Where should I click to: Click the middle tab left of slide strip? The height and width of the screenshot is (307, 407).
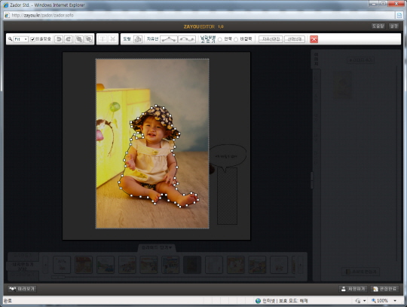click(x=23, y=266)
